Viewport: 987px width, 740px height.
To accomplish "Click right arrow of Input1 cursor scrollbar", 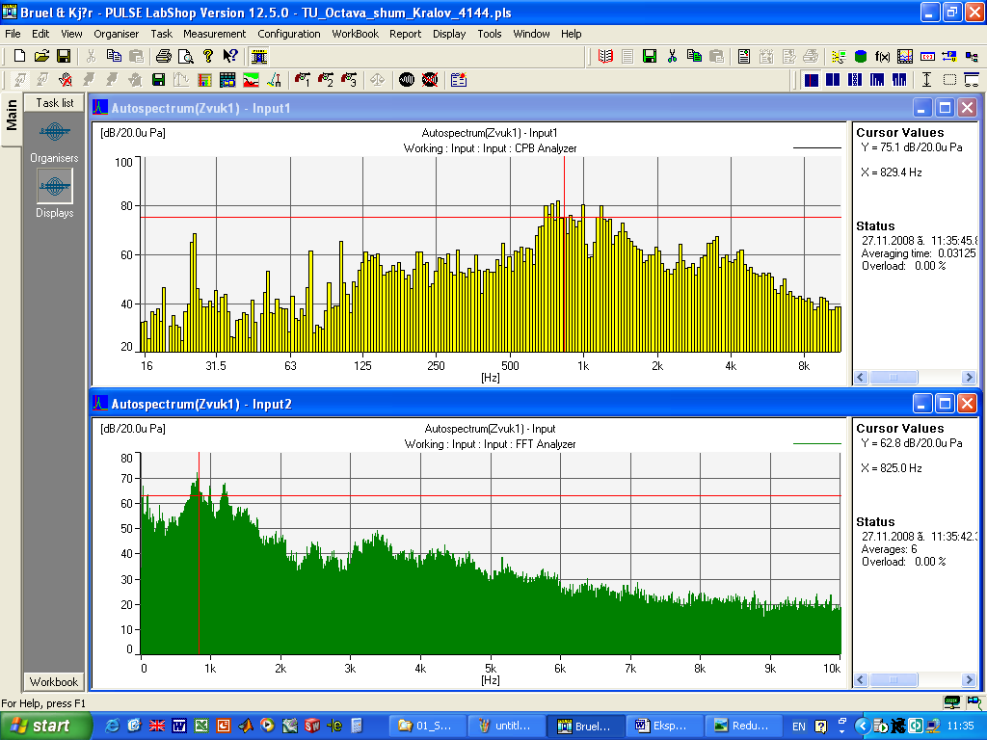I will click(969, 377).
